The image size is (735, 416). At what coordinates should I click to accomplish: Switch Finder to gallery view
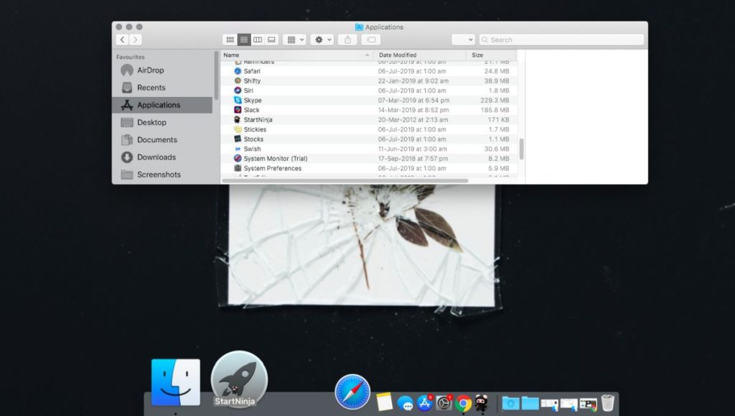(x=271, y=40)
